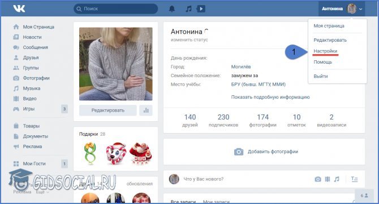Attach music using the note icon in post box
The width and height of the screenshot is (379, 204).
point(337,179)
